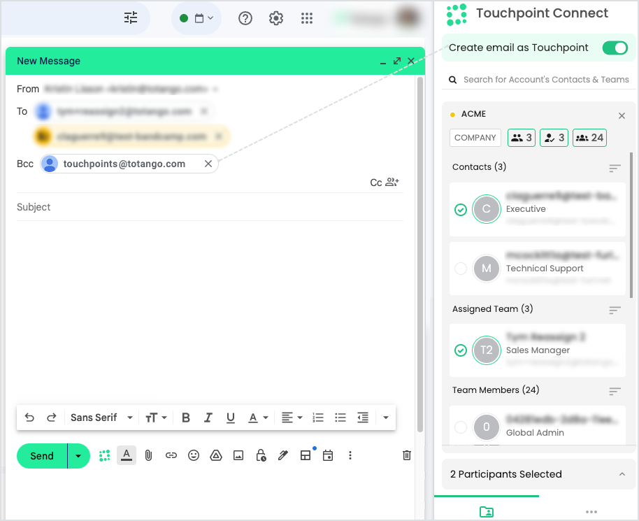Insert an emoji

pyautogui.click(x=194, y=455)
